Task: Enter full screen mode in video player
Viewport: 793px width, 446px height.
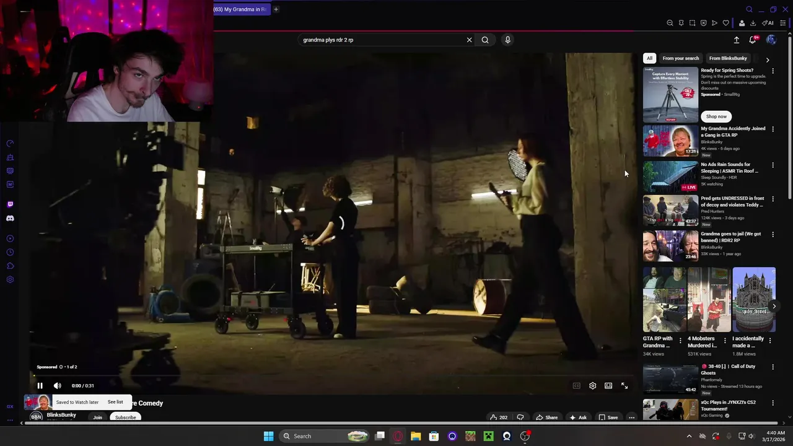Action: 624,385
